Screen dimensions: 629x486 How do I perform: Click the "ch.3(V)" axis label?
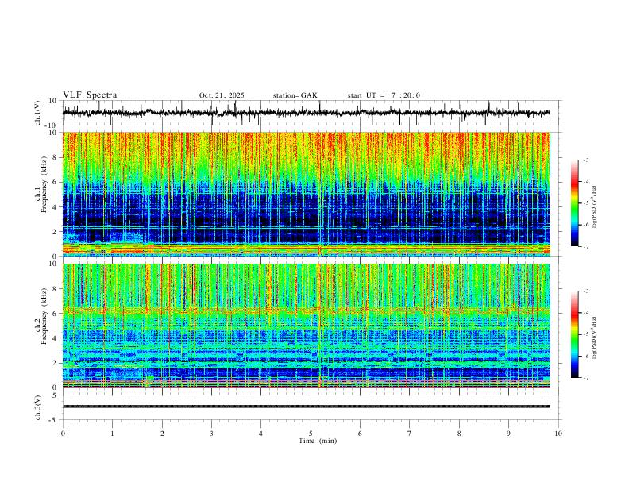tap(38, 407)
